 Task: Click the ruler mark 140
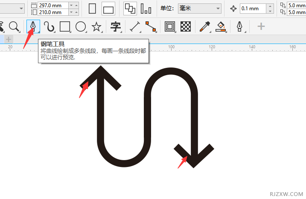click(252, 47)
